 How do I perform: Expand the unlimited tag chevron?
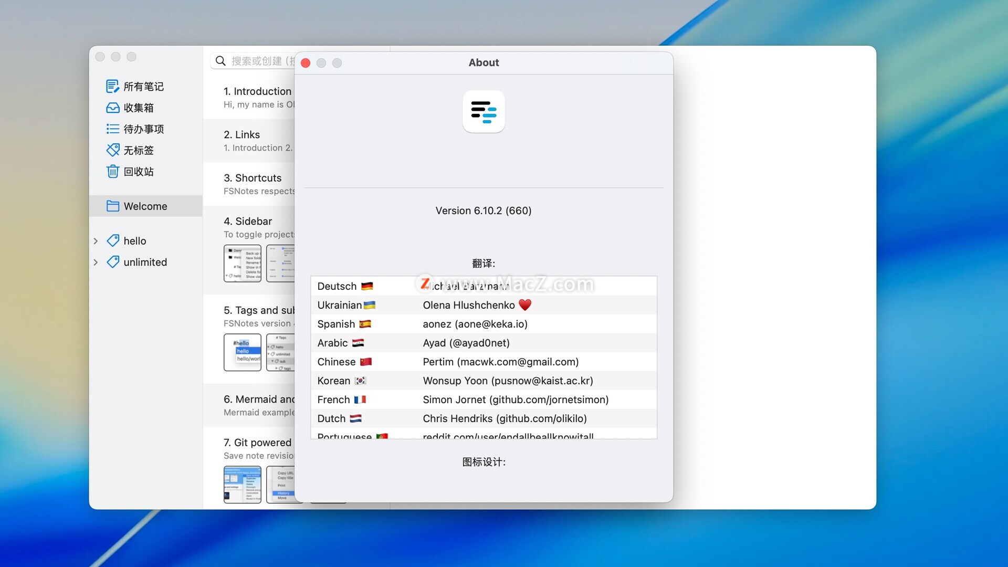(96, 262)
